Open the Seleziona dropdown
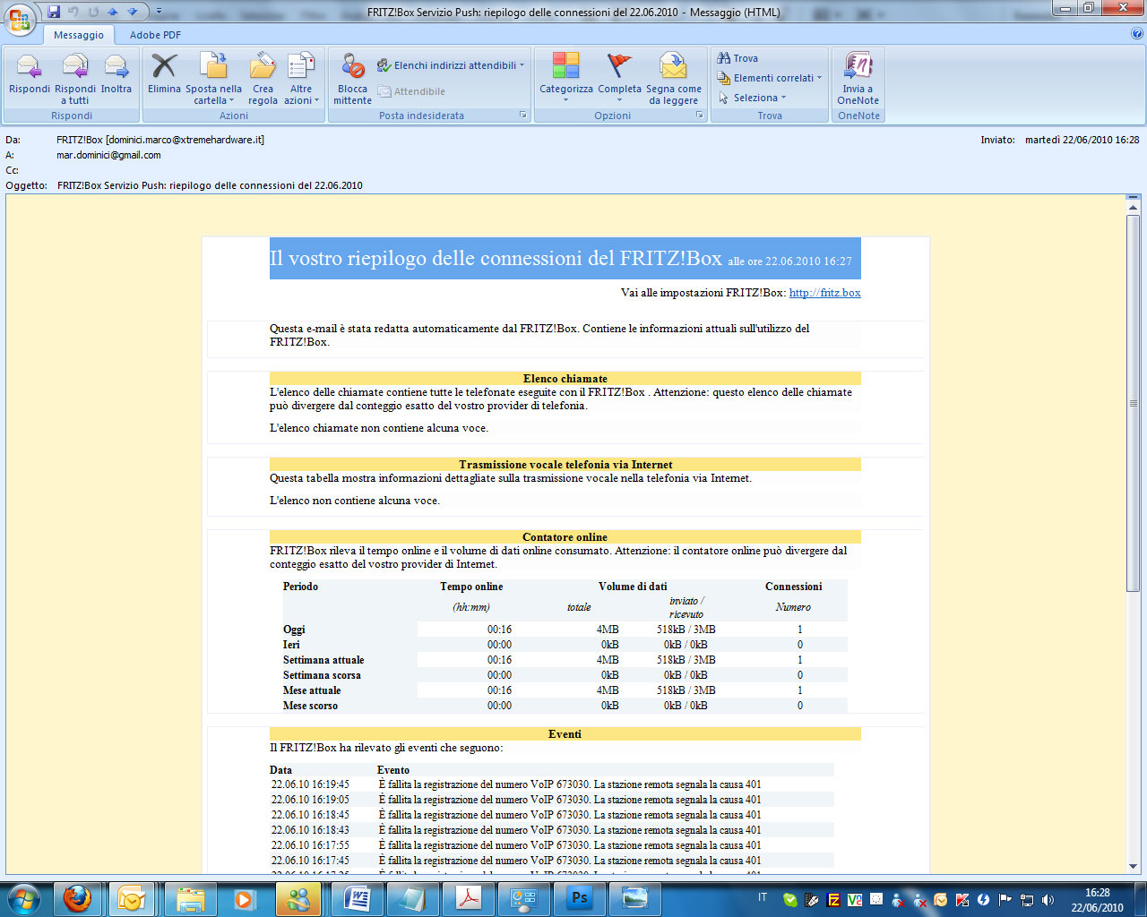The width and height of the screenshot is (1147, 917). pos(758,98)
